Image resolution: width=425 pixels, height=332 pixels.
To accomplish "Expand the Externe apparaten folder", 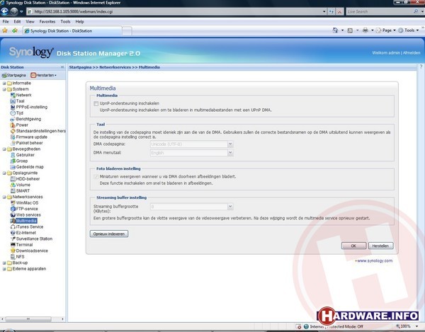I will tap(4, 268).
